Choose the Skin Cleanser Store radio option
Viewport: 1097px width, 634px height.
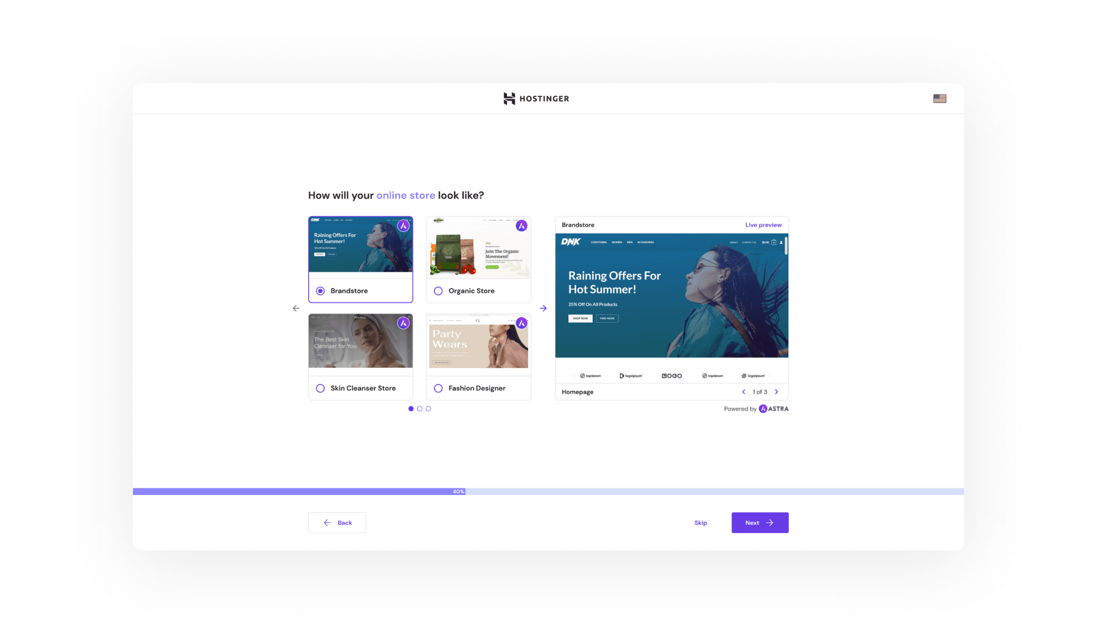coord(320,389)
